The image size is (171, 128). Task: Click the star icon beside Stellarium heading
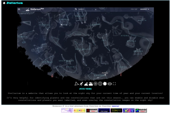(4, 3)
